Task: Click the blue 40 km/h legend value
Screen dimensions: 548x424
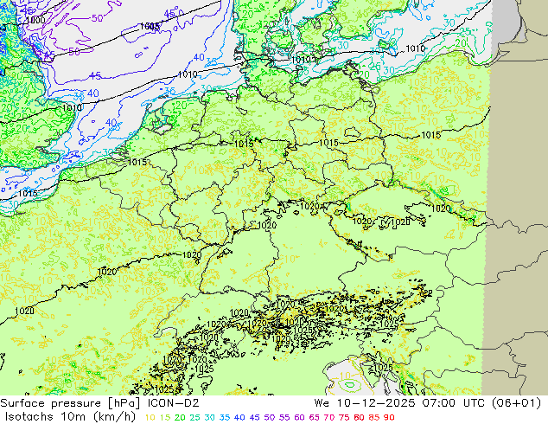Action: pos(239,418)
